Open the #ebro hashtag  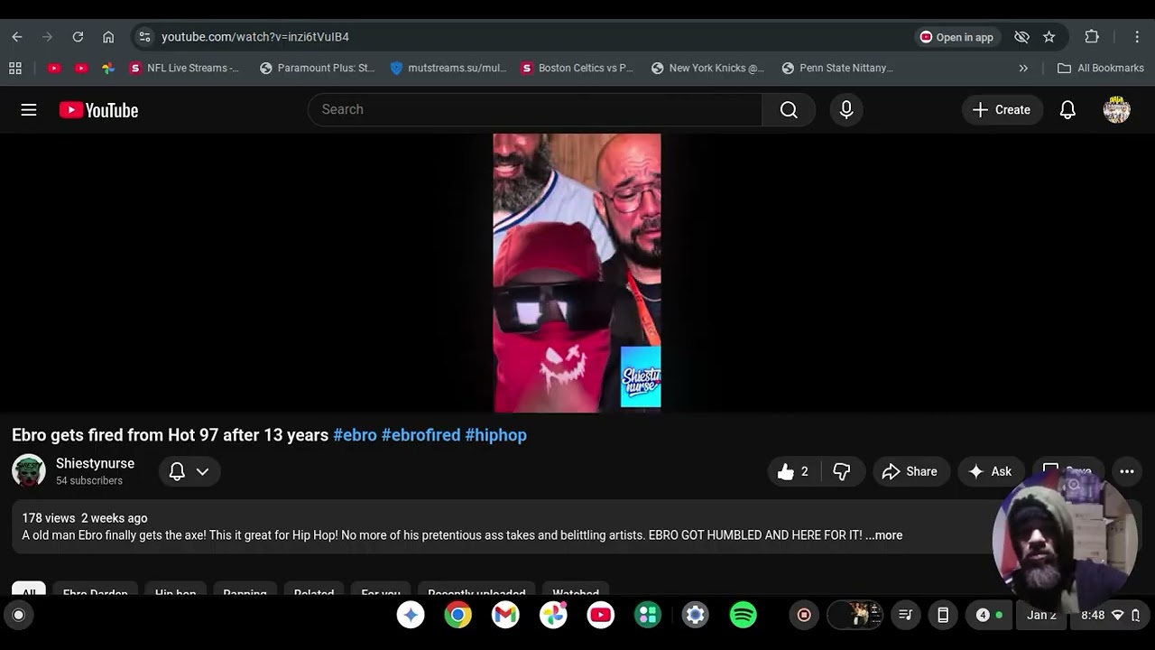(355, 435)
